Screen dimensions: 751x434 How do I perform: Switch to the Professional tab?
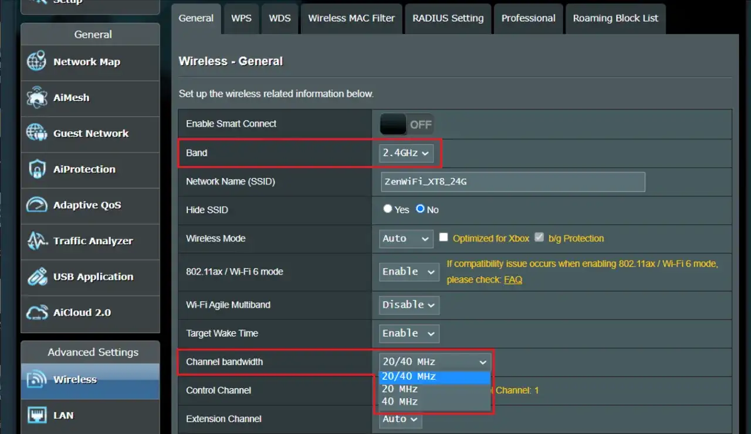coord(527,18)
